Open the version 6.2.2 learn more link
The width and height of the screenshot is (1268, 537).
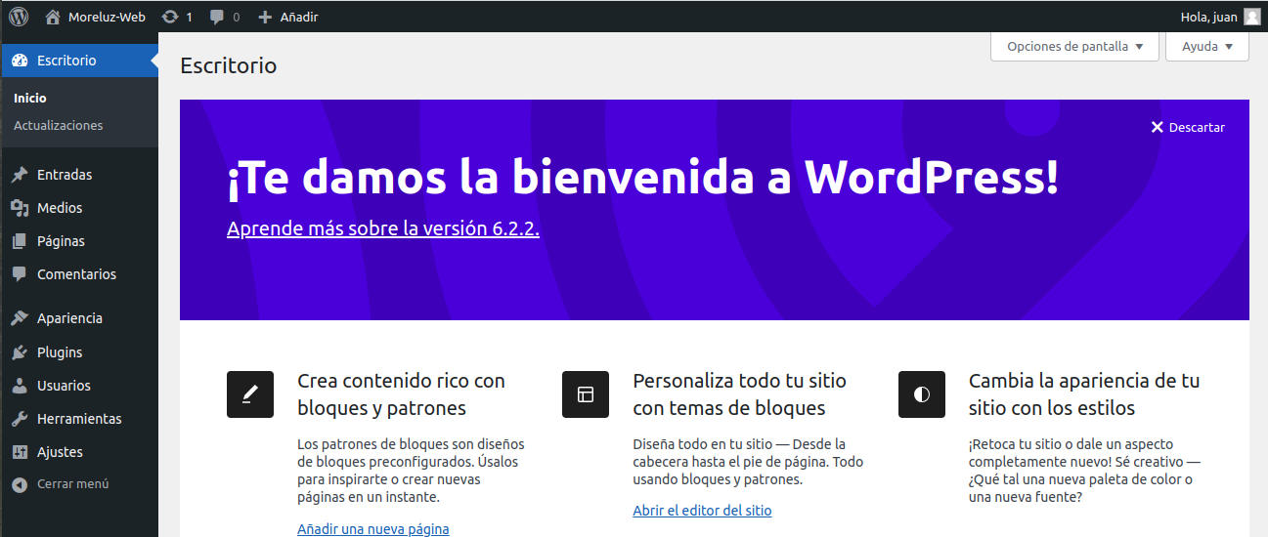tap(383, 228)
